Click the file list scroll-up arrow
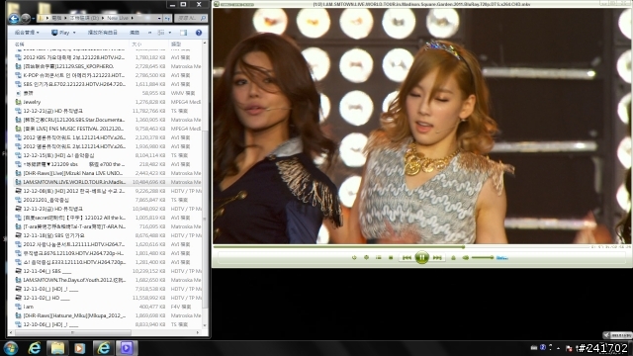The width and height of the screenshot is (633, 356). (x=205, y=44)
